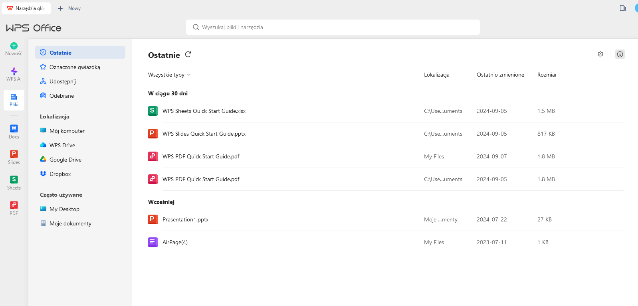
Task: Click the PDF icon of the My Files guide
Action: [153, 156]
